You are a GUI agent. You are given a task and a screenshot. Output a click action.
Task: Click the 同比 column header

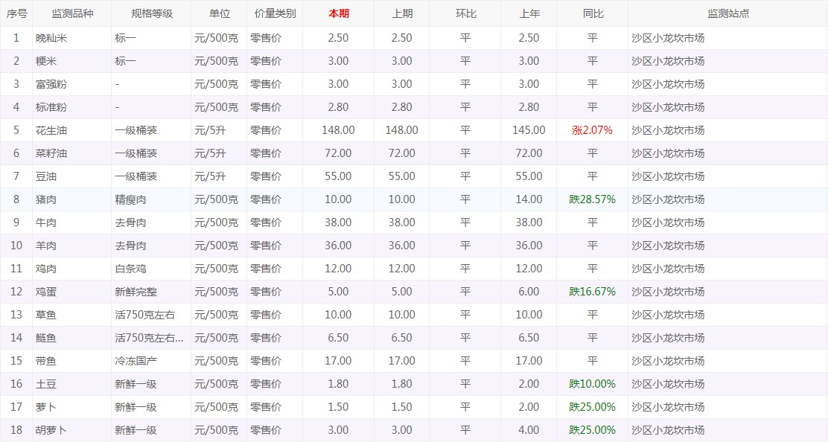click(x=592, y=13)
